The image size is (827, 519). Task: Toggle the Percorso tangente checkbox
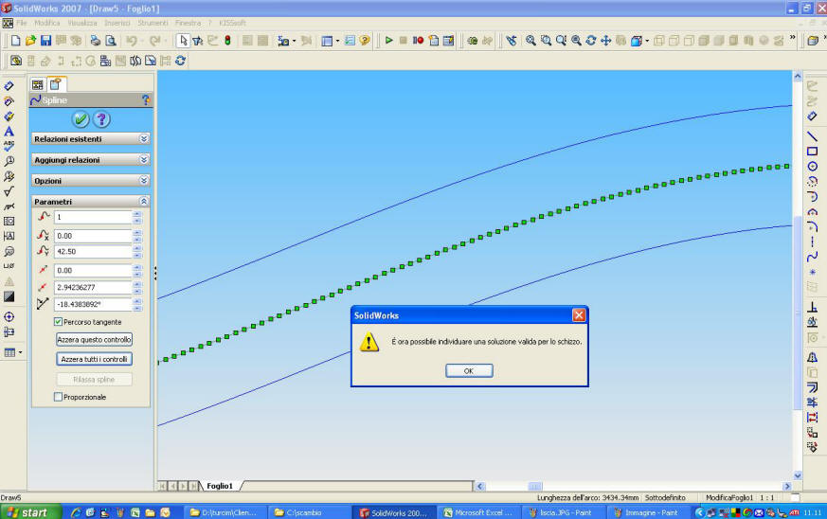click(x=58, y=322)
